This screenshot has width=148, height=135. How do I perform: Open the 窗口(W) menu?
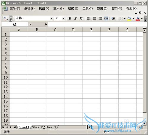tap(117, 9)
